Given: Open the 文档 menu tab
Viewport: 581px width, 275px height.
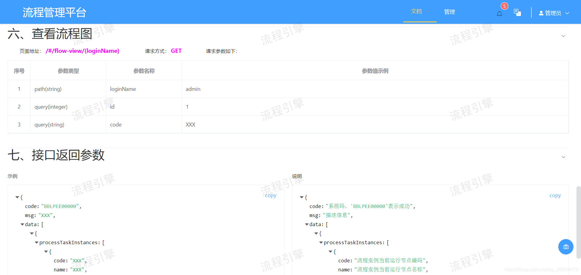Looking at the screenshot, I should [x=420, y=11].
